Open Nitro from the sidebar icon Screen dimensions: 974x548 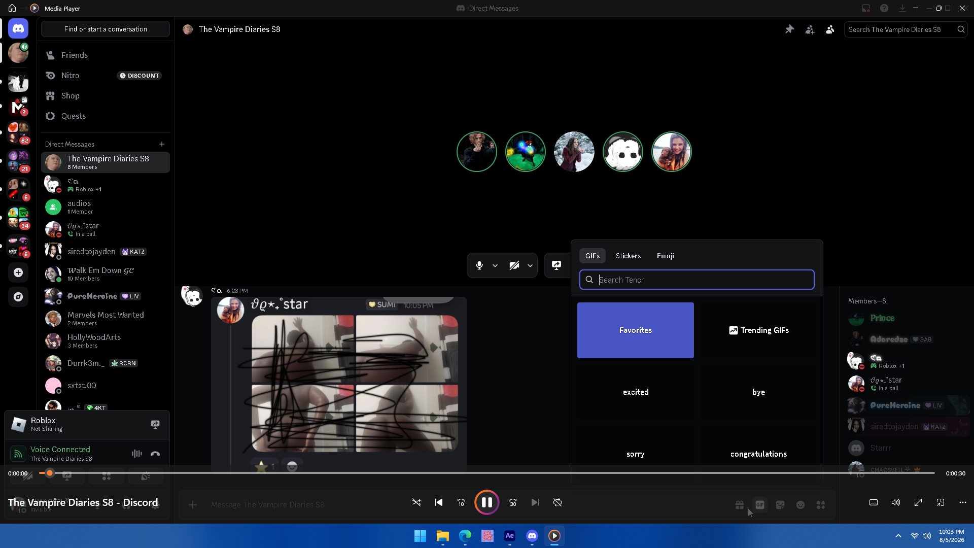tap(50, 76)
